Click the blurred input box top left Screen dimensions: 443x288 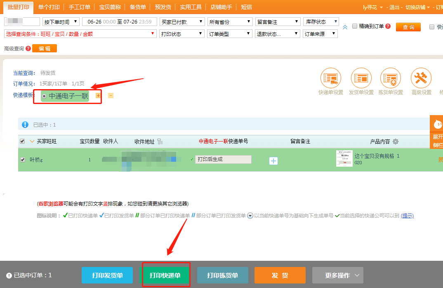click(x=22, y=22)
